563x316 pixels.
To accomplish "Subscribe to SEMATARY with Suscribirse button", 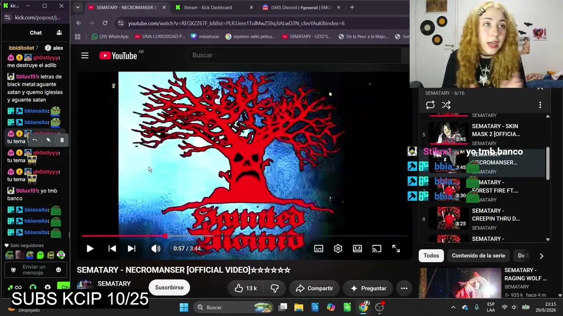I will (x=169, y=287).
